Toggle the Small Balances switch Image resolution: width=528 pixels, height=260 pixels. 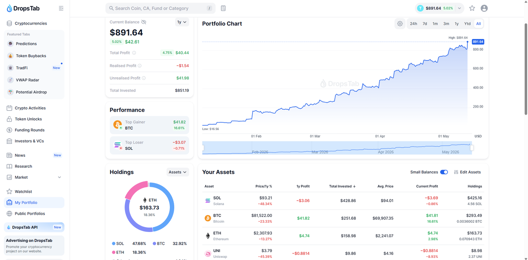[x=444, y=172]
